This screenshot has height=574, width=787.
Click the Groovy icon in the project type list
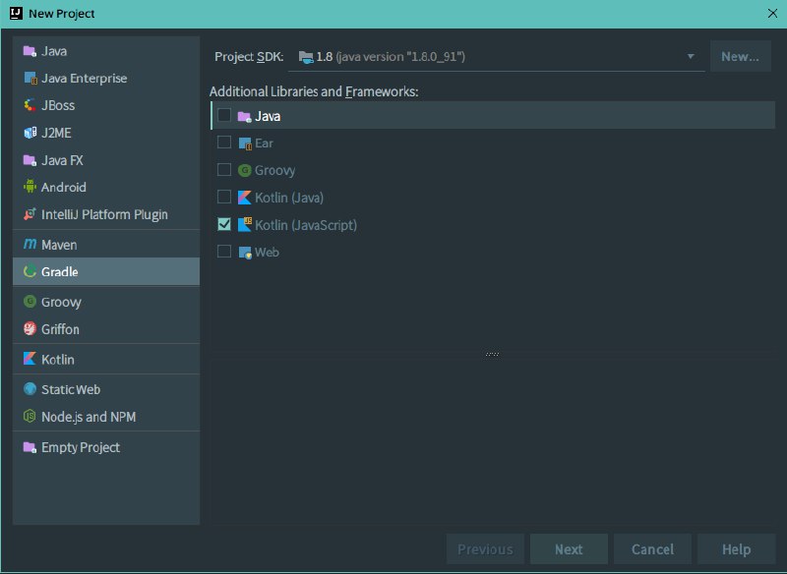(30, 302)
